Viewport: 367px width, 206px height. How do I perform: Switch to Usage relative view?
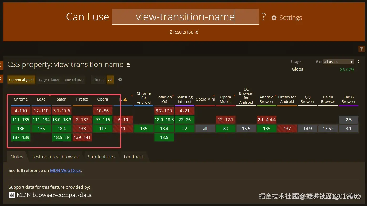tap(49, 80)
